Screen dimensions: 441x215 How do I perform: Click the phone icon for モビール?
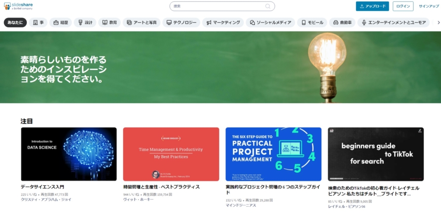click(x=304, y=22)
